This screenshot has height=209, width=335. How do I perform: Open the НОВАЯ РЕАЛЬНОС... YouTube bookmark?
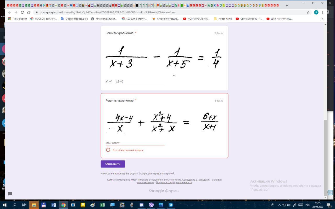point(197,19)
